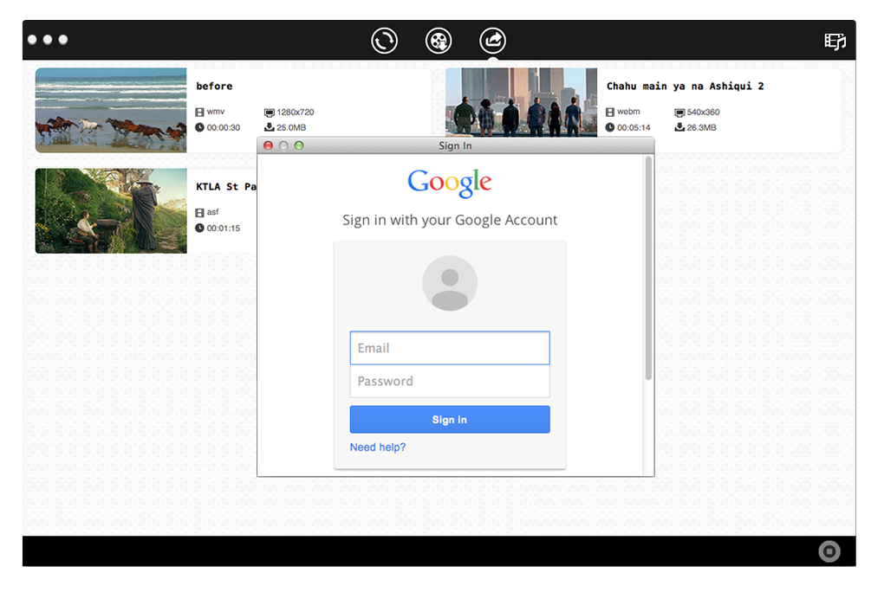Click the 00:01:15 duration value

(x=224, y=228)
